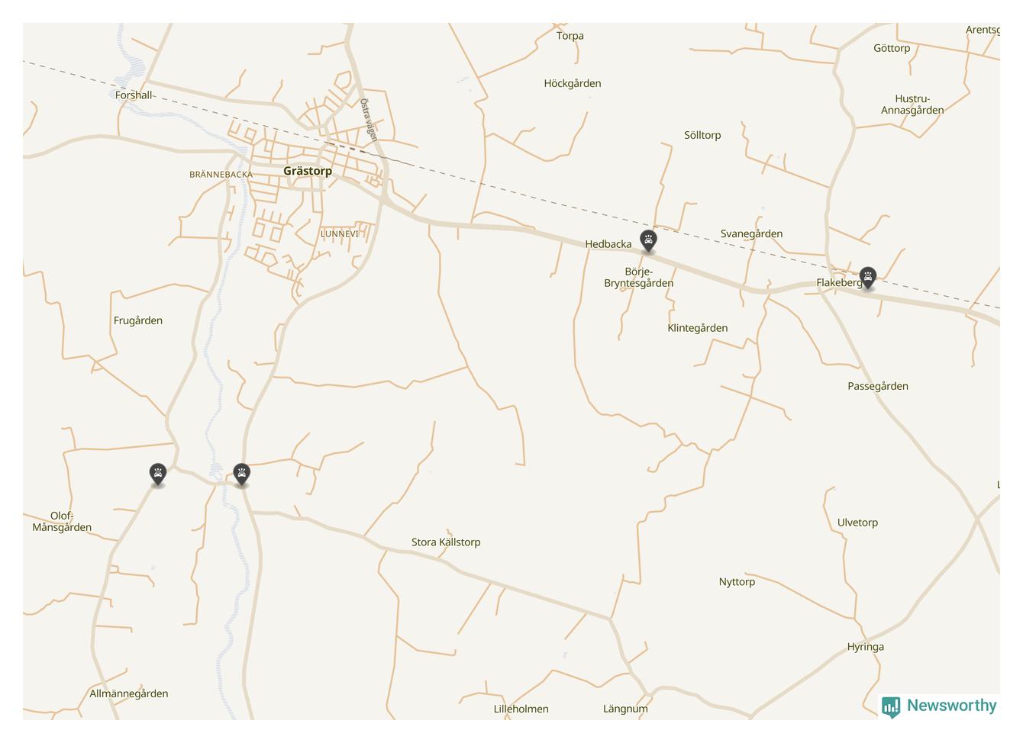Select the Flakeberg place label
Screen dimensions: 1023x743
click(838, 283)
